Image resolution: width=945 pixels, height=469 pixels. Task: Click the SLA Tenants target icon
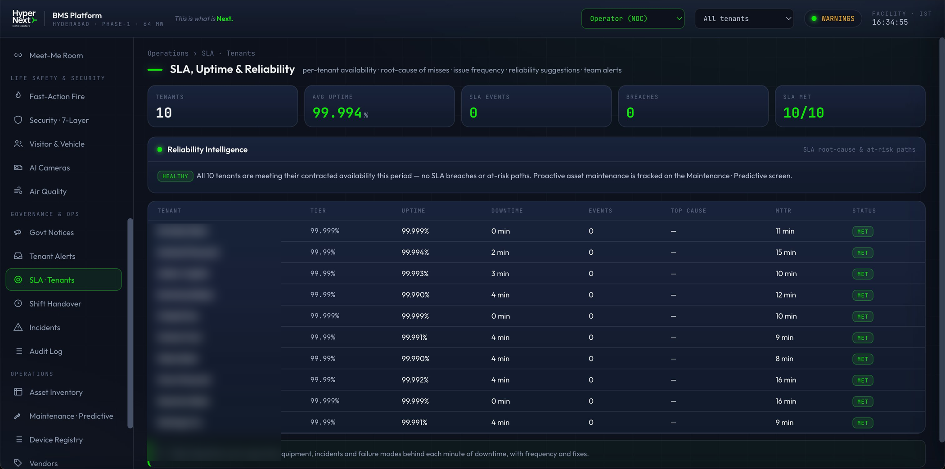point(18,280)
